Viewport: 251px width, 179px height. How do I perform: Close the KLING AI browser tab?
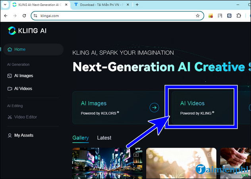(x=66, y=5)
